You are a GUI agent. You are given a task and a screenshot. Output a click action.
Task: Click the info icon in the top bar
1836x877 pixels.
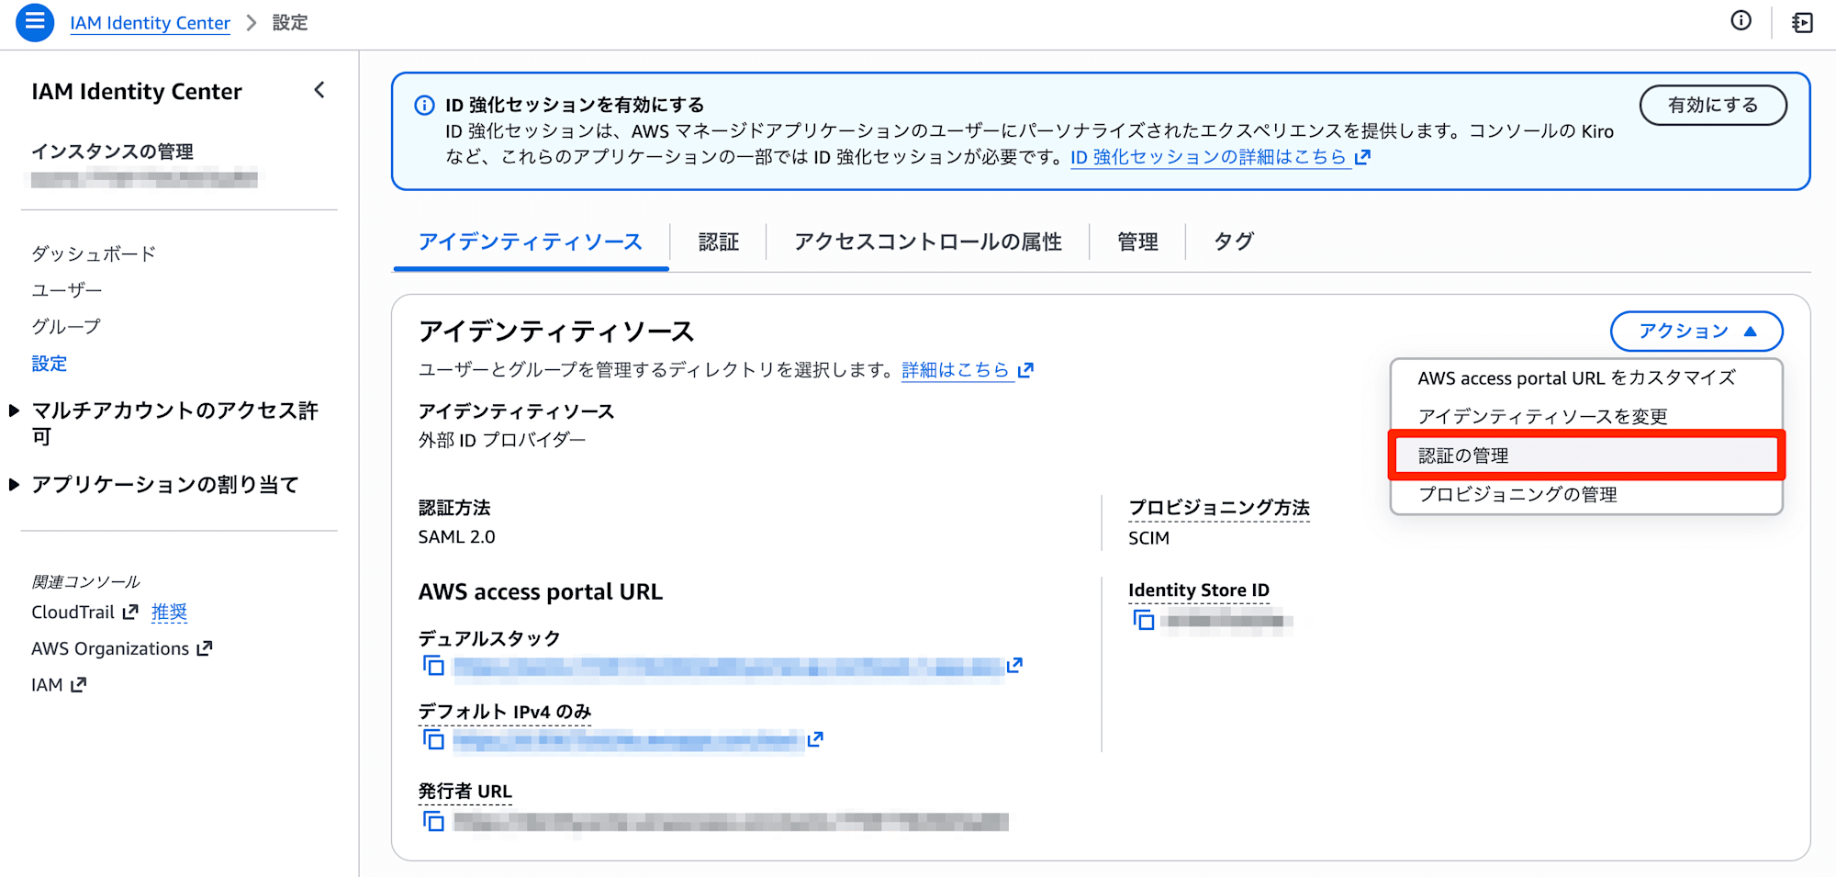coord(1740,21)
